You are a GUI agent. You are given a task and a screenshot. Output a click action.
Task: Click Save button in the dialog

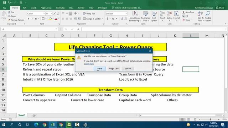tap(100, 69)
